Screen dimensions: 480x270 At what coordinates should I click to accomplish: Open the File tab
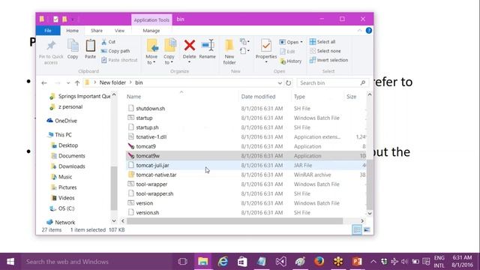[48, 31]
